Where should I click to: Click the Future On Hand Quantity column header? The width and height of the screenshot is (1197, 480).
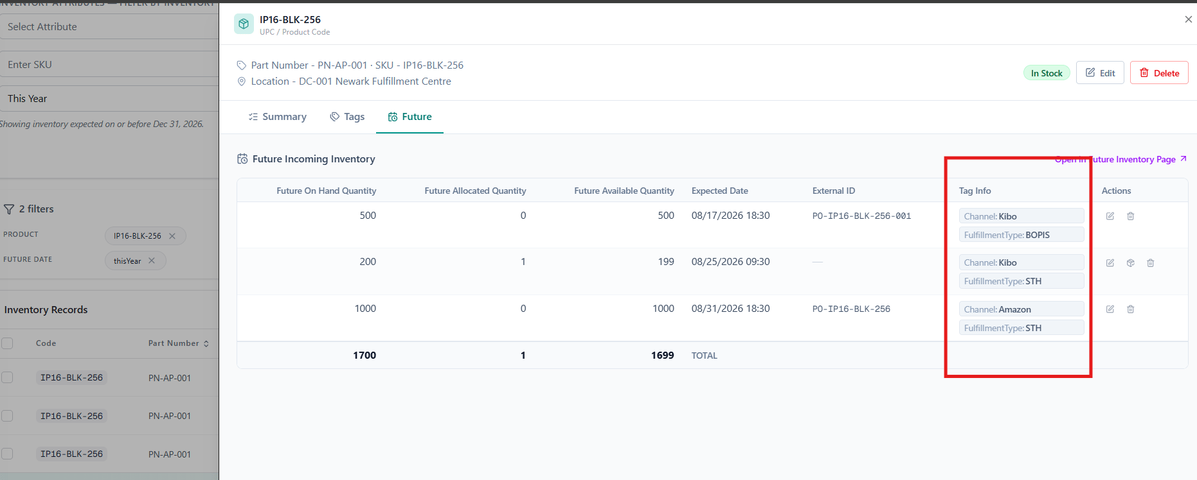327,191
